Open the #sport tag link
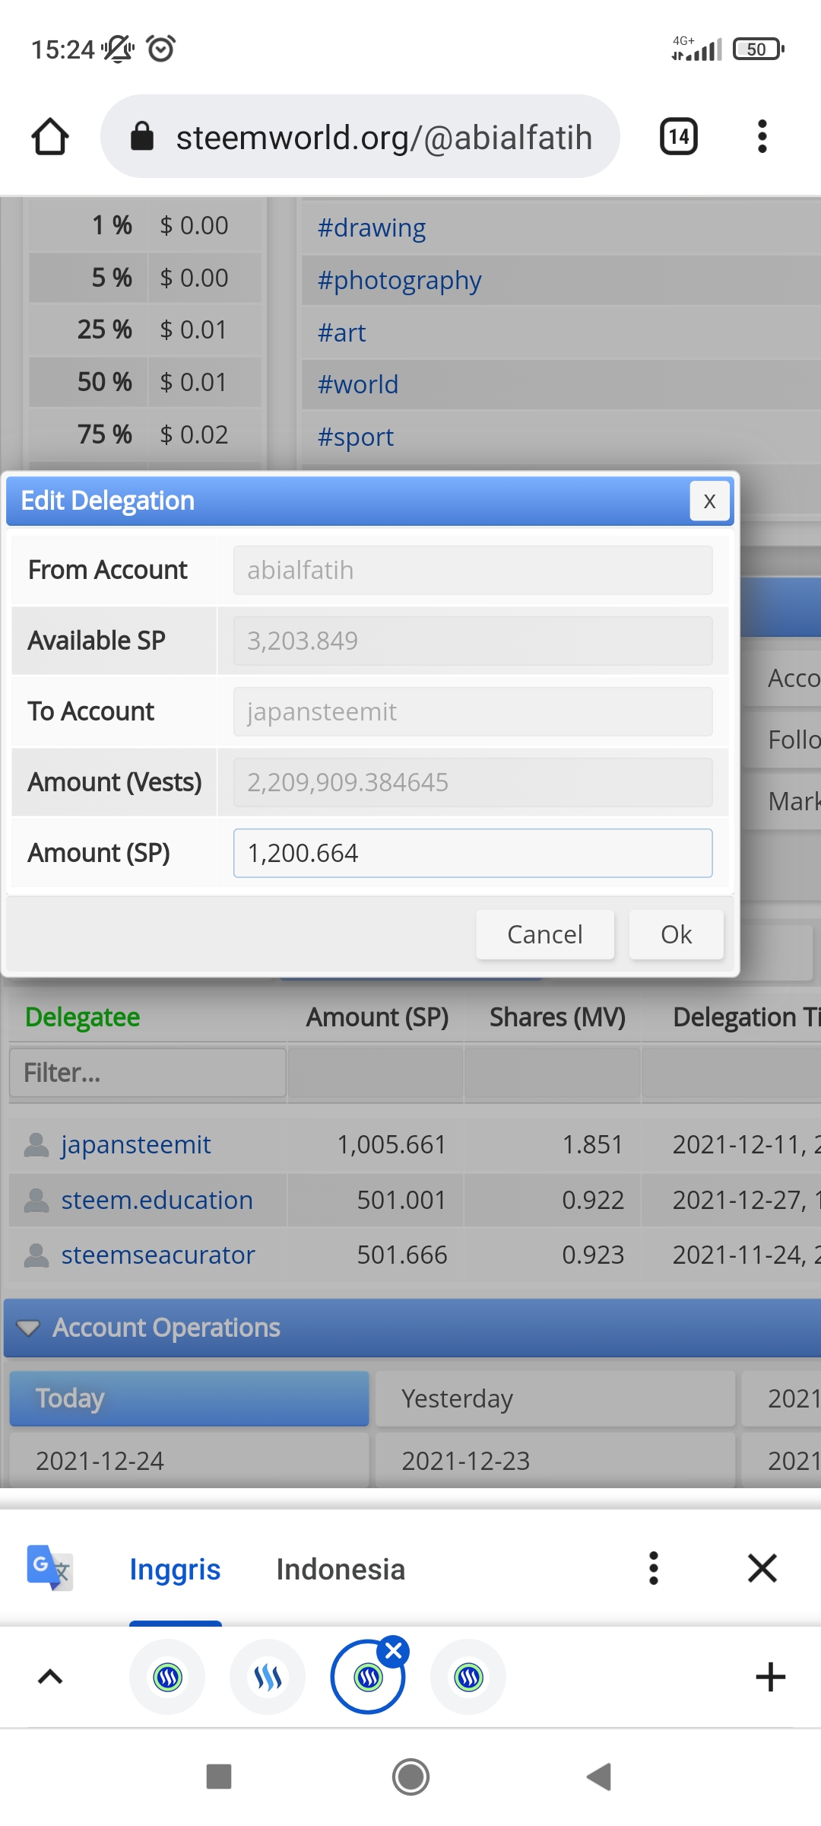Image resolution: width=821 pixels, height=1826 pixels. point(355,437)
